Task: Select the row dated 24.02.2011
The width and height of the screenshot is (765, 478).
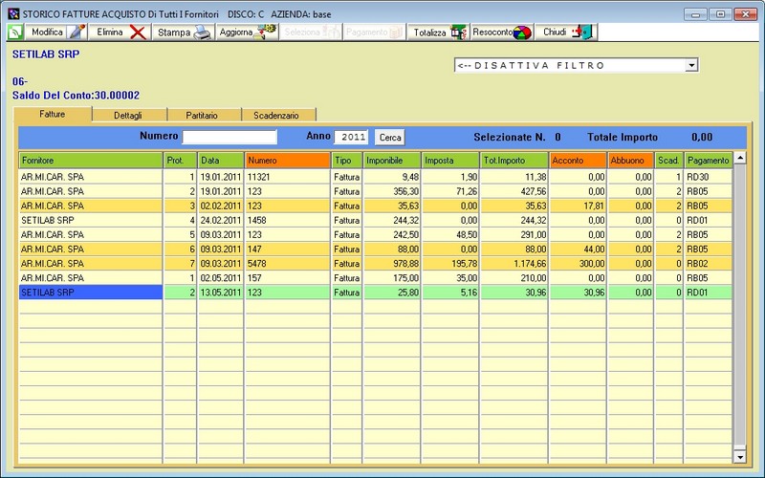Action: click(376, 221)
